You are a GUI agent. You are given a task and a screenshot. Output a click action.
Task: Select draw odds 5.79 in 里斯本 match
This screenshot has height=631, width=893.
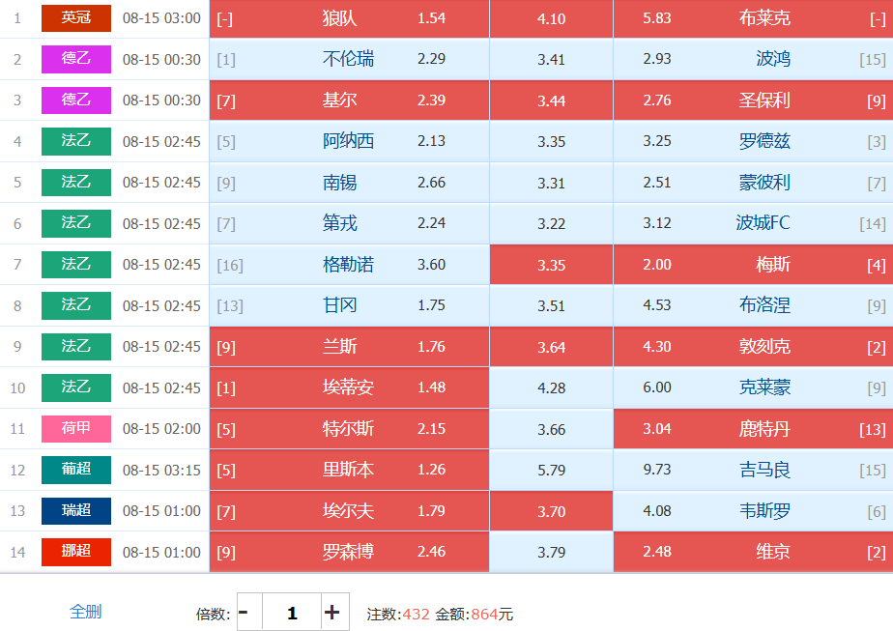coord(551,470)
